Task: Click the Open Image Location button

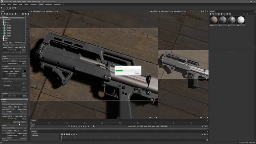Action: (20, 122)
